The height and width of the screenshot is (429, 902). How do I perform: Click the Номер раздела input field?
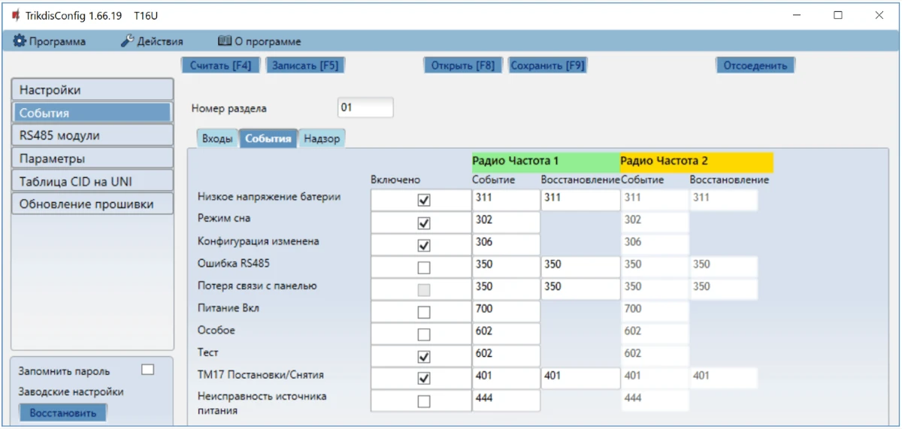tap(365, 107)
